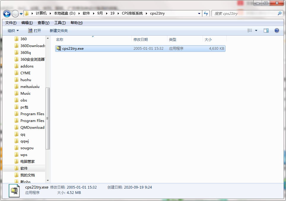Click the Forward navigation arrow button
The height and width of the screenshot is (201, 286).
click(x=15, y=14)
